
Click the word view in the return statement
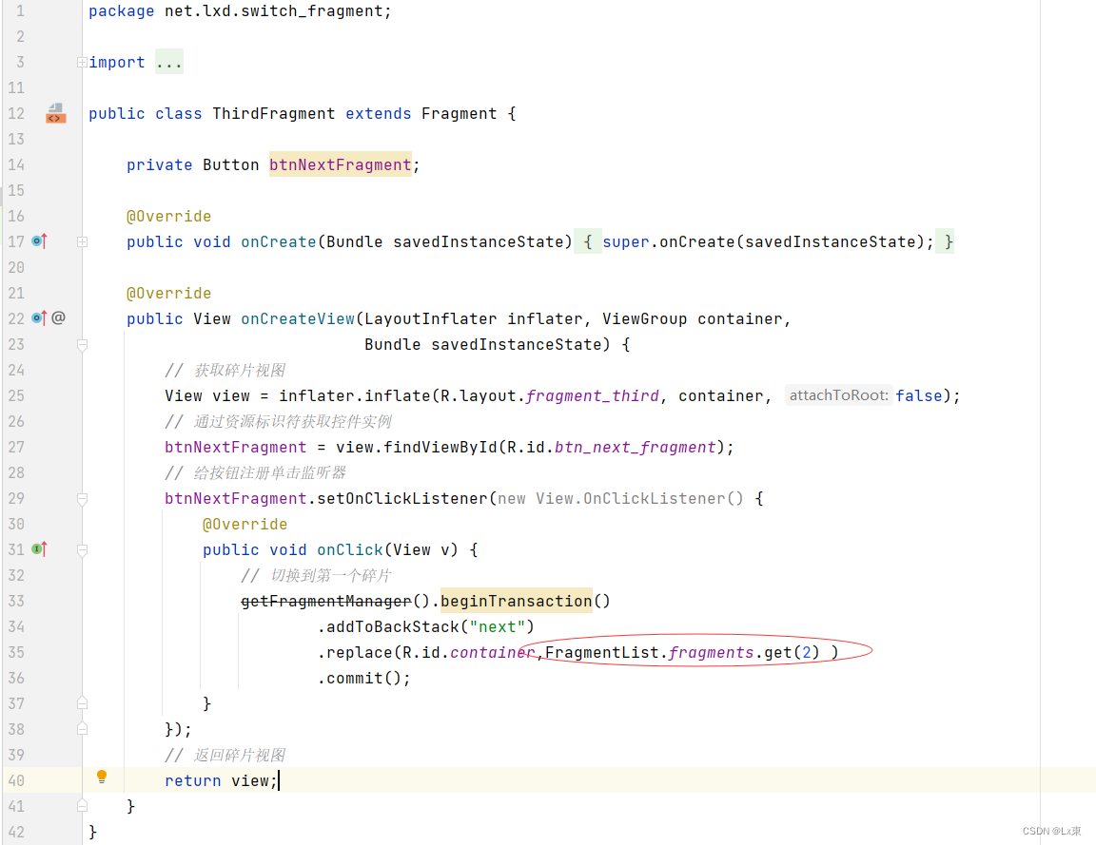pyautogui.click(x=252, y=779)
